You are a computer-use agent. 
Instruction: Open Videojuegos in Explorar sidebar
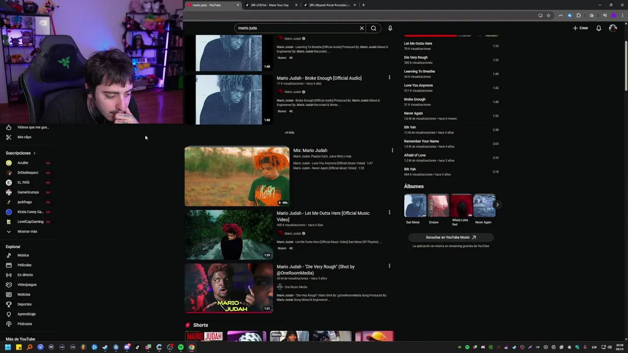[27, 284]
